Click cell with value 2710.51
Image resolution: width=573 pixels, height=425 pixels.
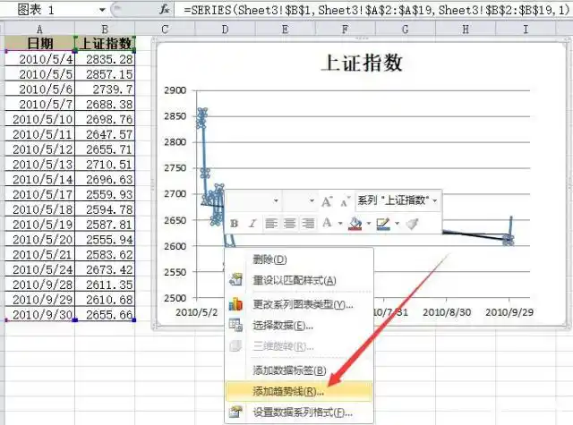coord(106,165)
